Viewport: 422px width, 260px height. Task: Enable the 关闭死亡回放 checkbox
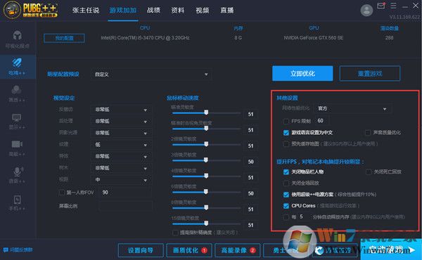(369, 171)
